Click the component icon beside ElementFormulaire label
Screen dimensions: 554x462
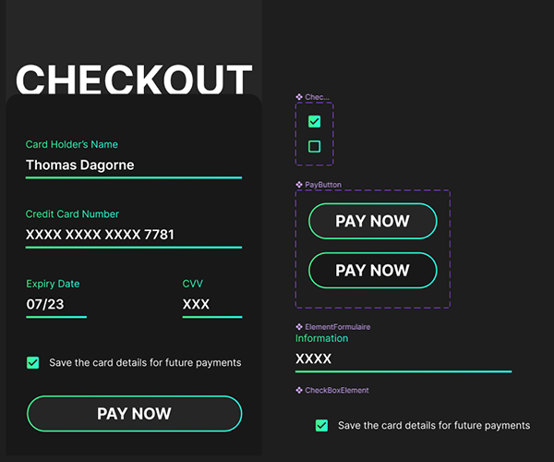[299, 327]
